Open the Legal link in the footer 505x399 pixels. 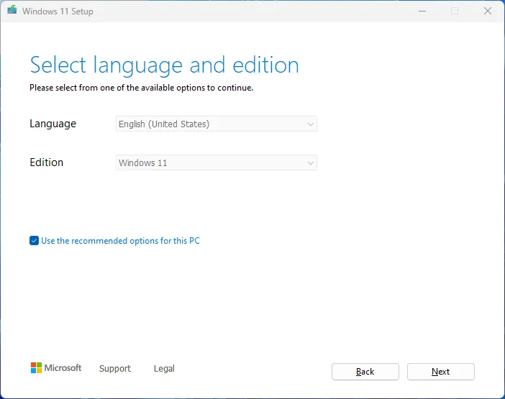tap(164, 369)
